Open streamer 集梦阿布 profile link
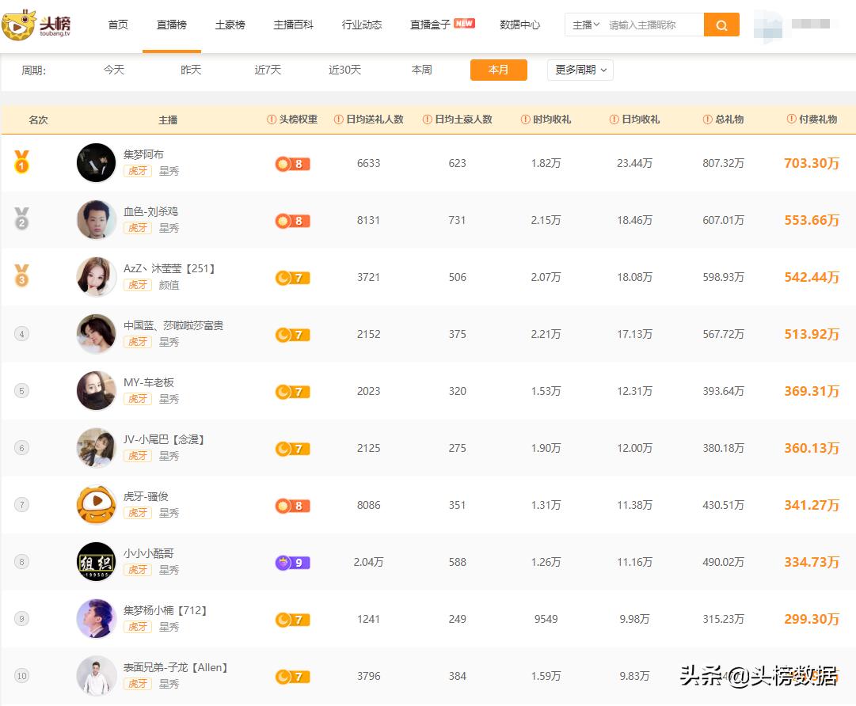The image size is (856, 706). pos(143,154)
